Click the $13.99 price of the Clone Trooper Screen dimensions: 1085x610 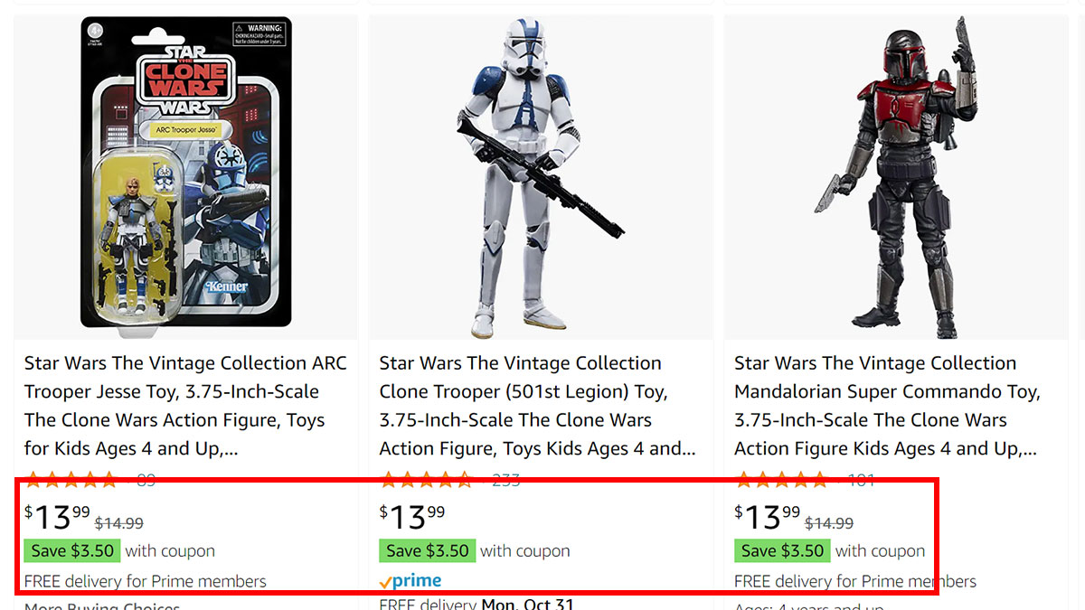pos(412,517)
